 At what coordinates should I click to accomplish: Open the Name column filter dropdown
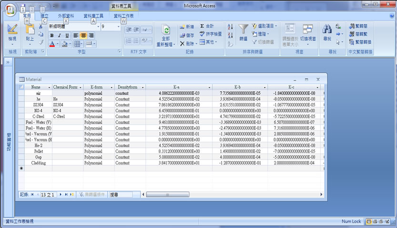(49, 87)
